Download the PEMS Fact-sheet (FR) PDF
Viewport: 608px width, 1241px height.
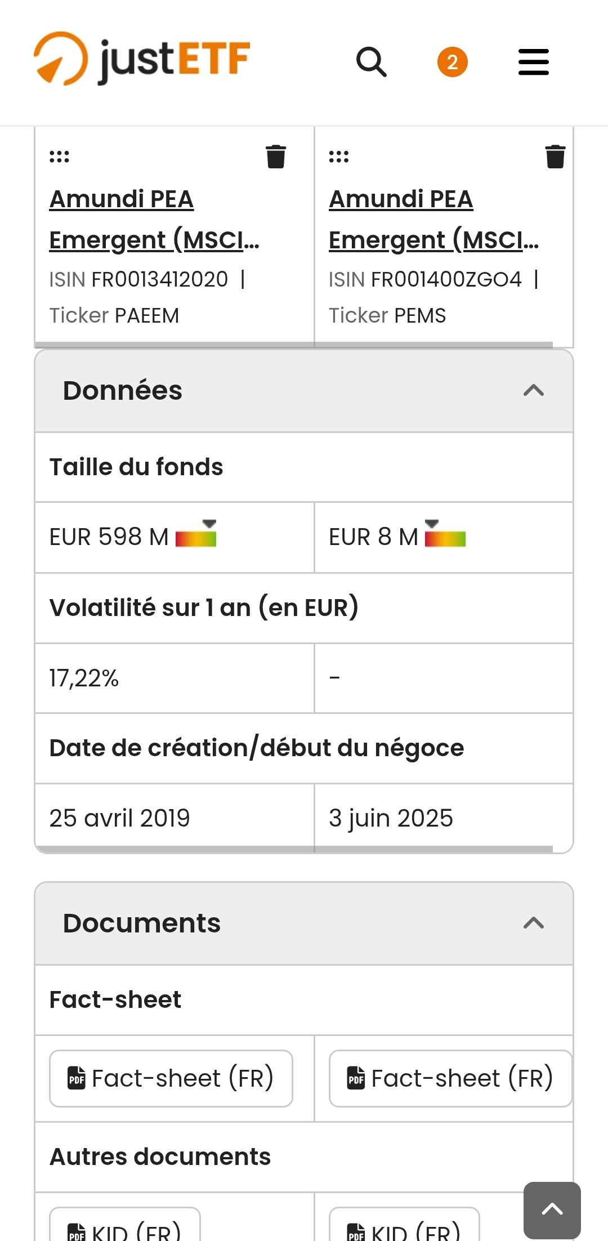click(x=450, y=1078)
